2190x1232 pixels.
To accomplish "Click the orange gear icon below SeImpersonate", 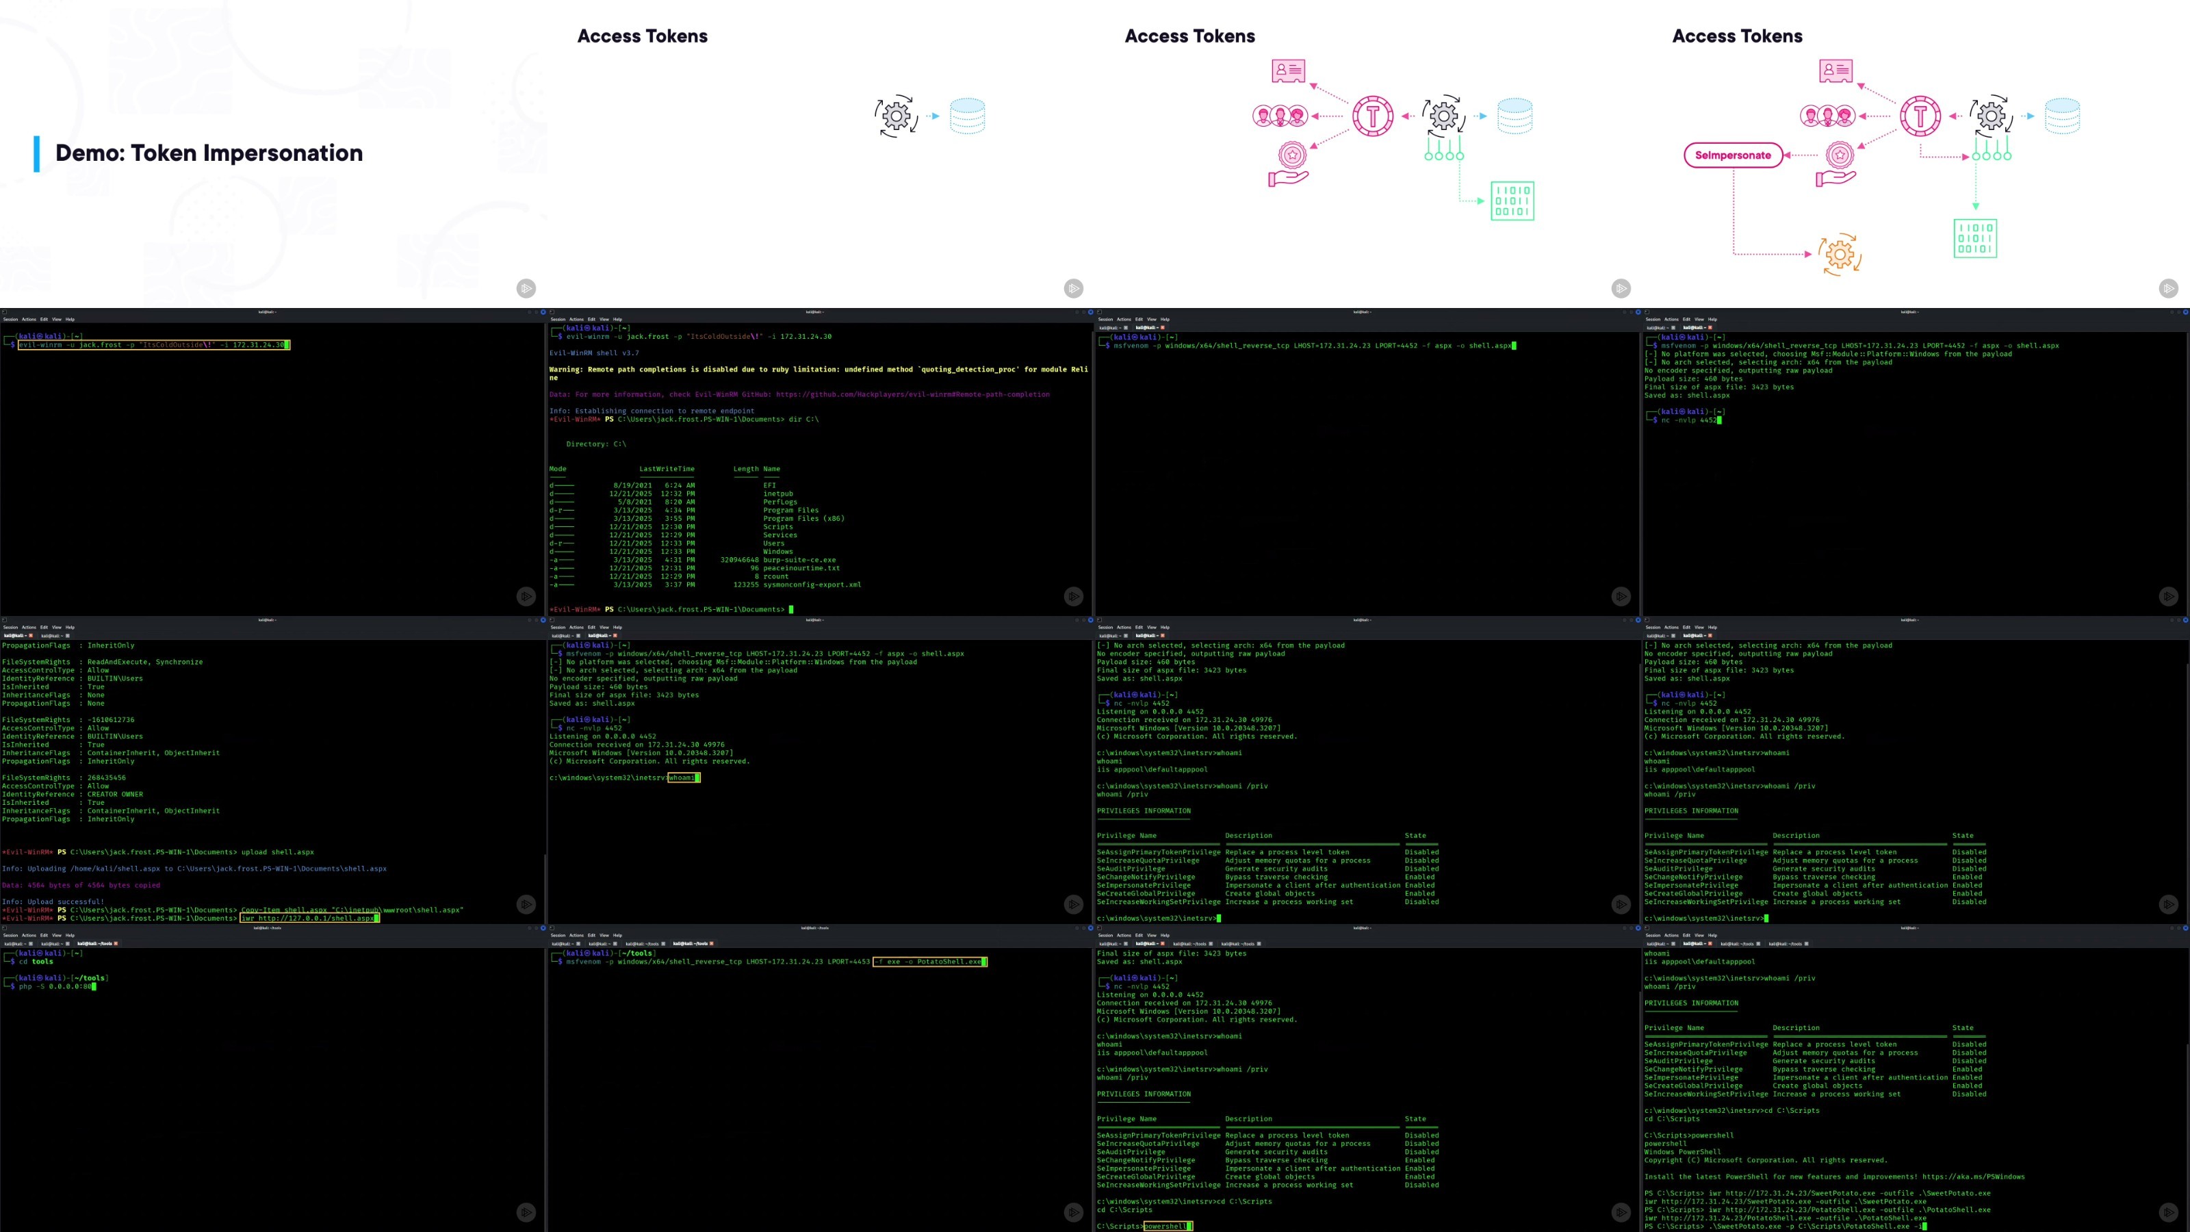I will click(1840, 253).
